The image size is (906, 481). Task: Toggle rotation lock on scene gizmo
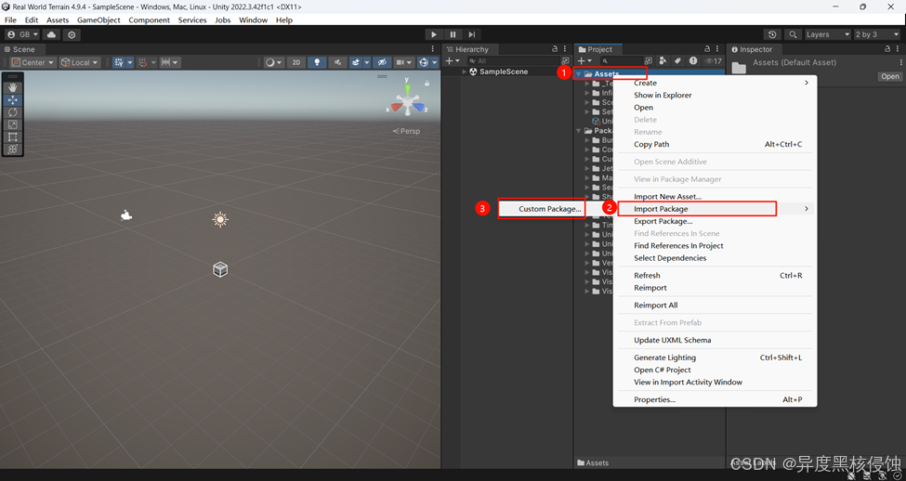point(427,84)
